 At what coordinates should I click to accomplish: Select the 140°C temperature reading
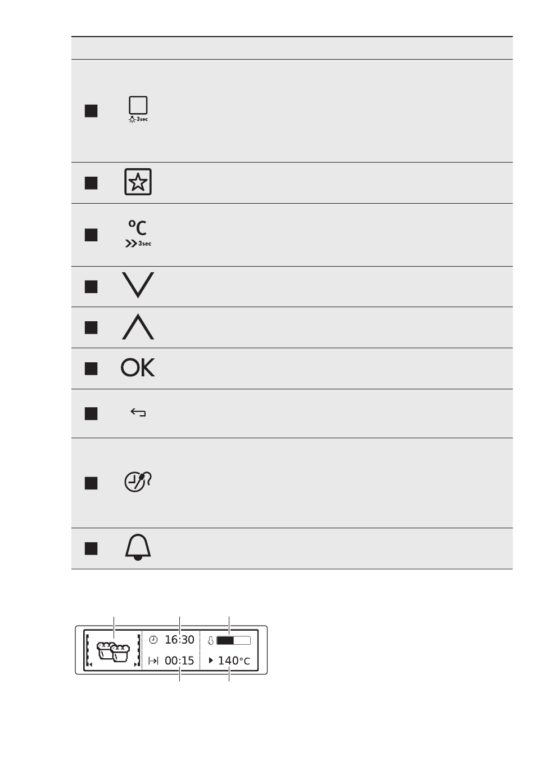(234, 660)
